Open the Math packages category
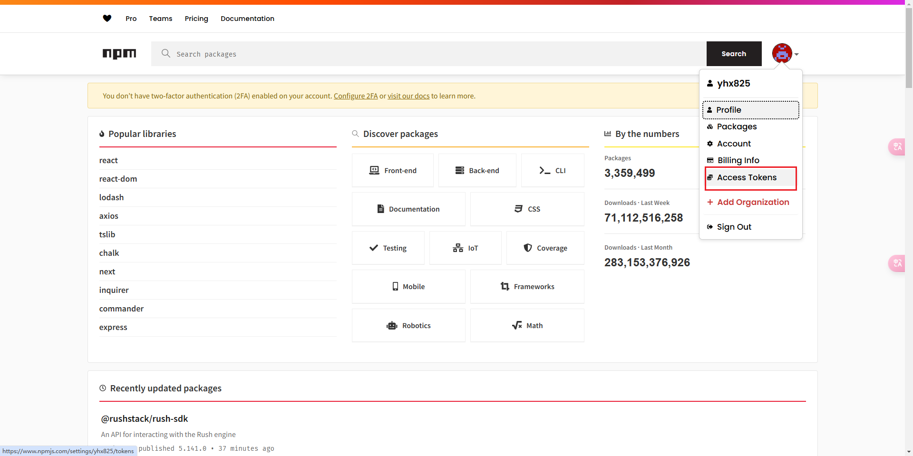 coord(527,326)
